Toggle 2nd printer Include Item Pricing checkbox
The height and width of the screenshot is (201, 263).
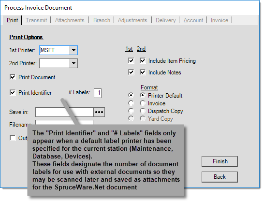tap(143, 60)
